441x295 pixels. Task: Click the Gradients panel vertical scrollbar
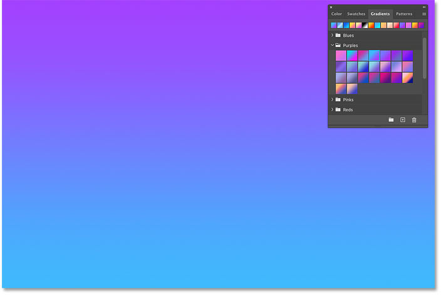425,58
